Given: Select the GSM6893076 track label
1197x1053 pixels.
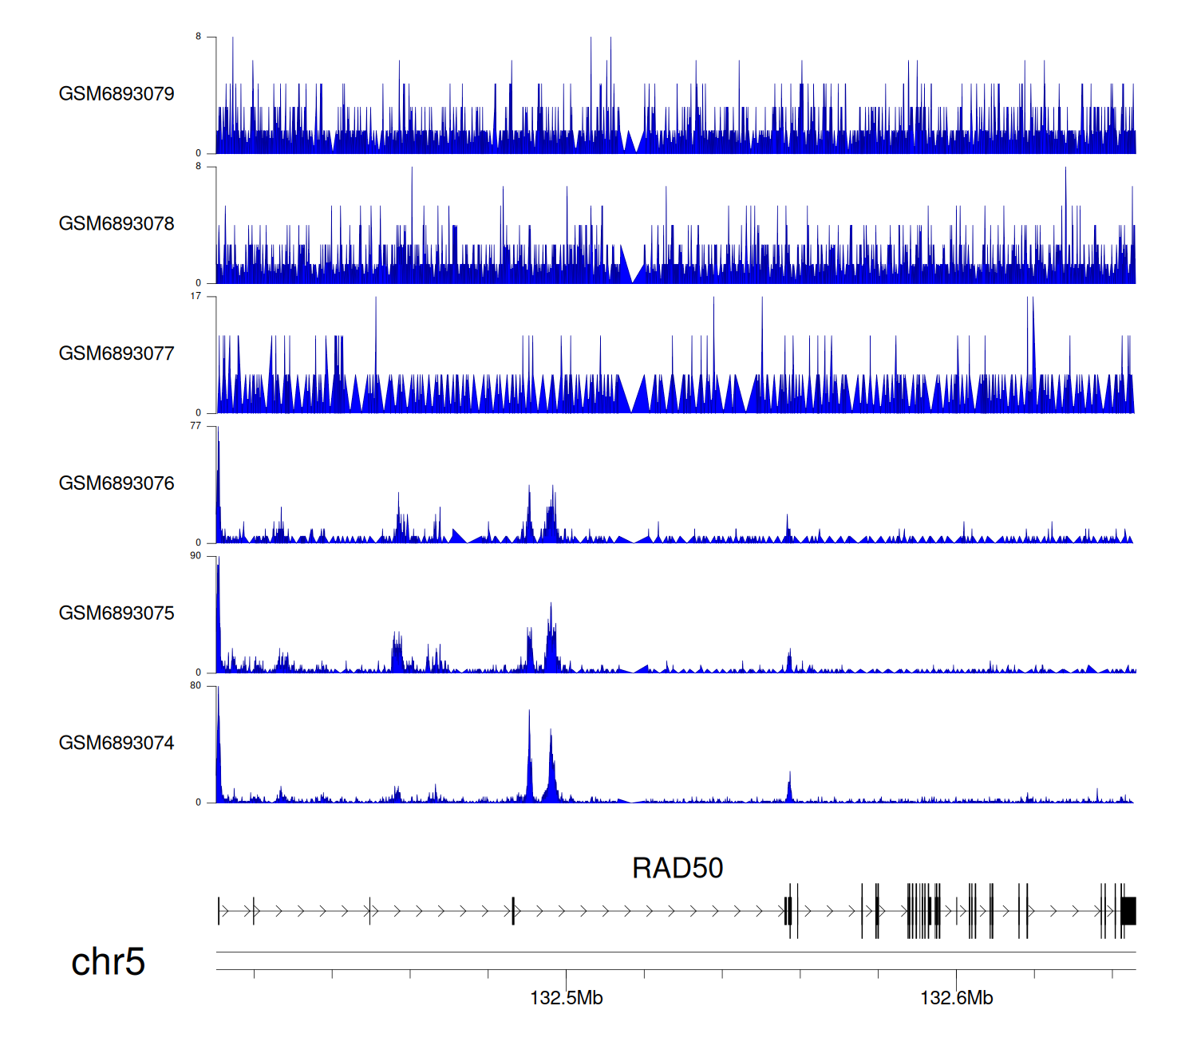Looking at the screenshot, I should click(x=117, y=483).
